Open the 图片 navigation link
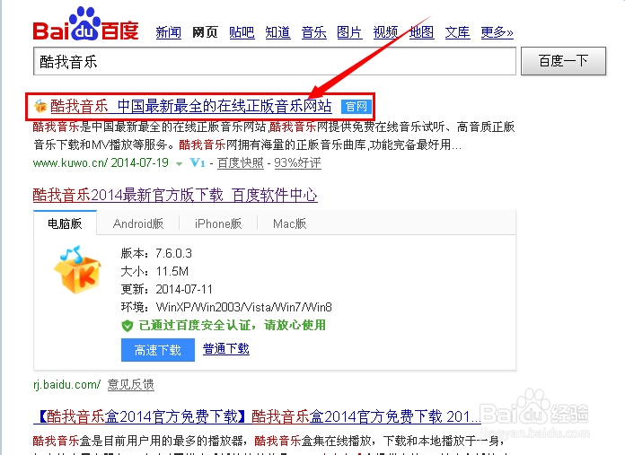 pos(349,32)
